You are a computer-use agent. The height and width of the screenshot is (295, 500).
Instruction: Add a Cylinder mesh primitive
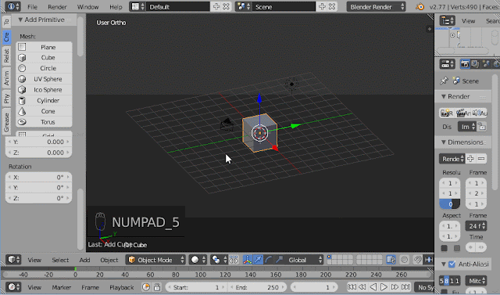(44, 101)
